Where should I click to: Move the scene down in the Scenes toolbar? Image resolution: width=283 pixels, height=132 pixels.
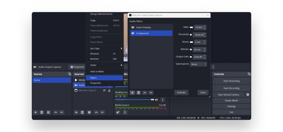pyautogui.click(x=62, y=112)
